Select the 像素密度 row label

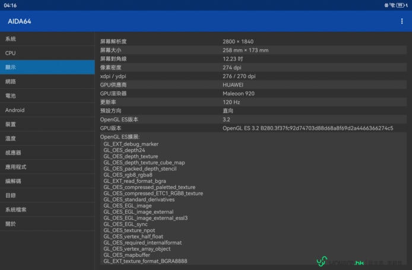tap(110, 67)
